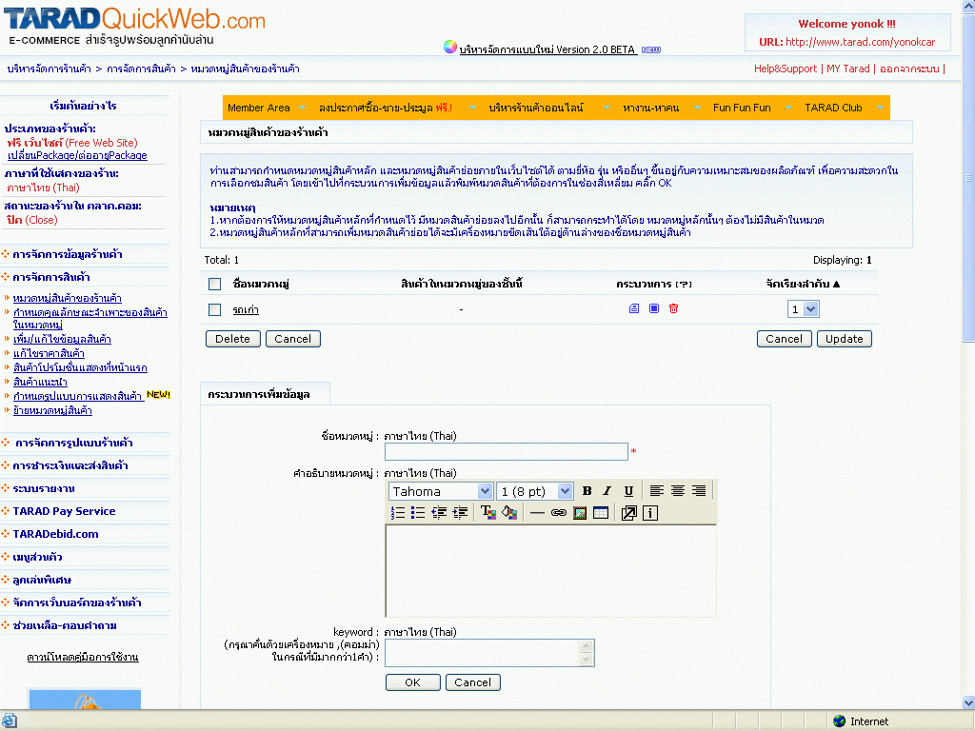The height and width of the screenshot is (731, 975).
Task: Center-align text in the editor
Action: coord(678,491)
